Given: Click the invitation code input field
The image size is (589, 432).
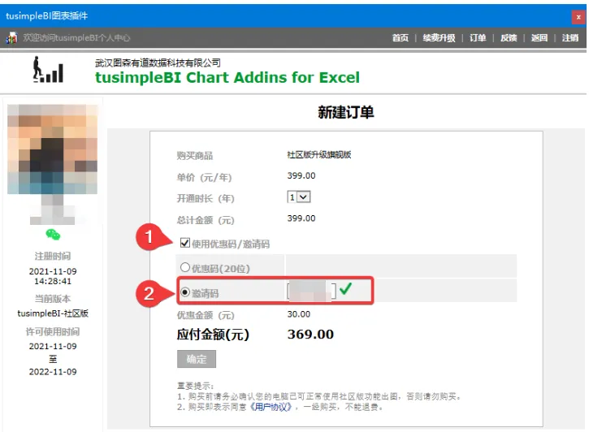Looking at the screenshot, I should 311,291.
